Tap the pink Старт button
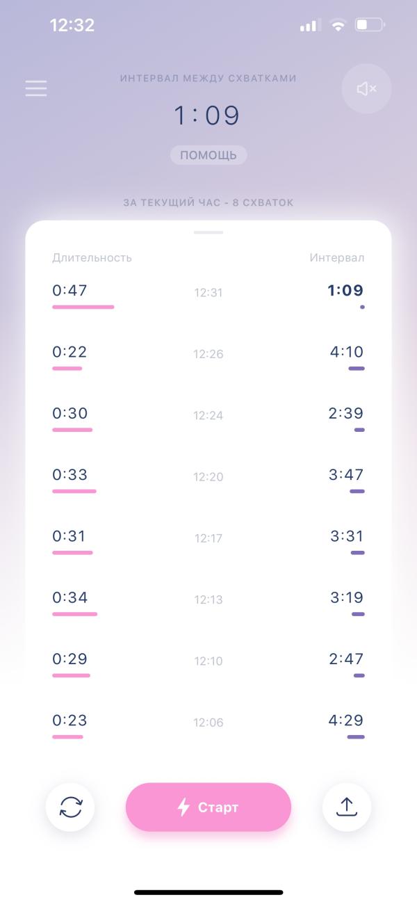This screenshot has height=902, width=417. (x=208, y=807)
